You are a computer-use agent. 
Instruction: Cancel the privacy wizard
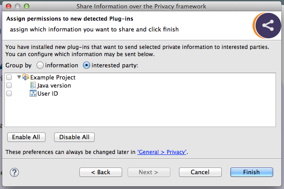200,172
